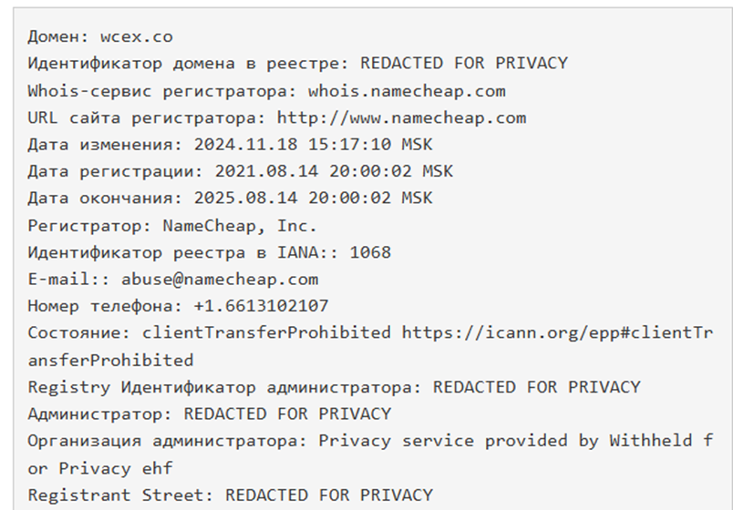The image size is (733, 510).
Task: Click the "Registry Идентификатор администратора" label
Action: pos(224,387)
